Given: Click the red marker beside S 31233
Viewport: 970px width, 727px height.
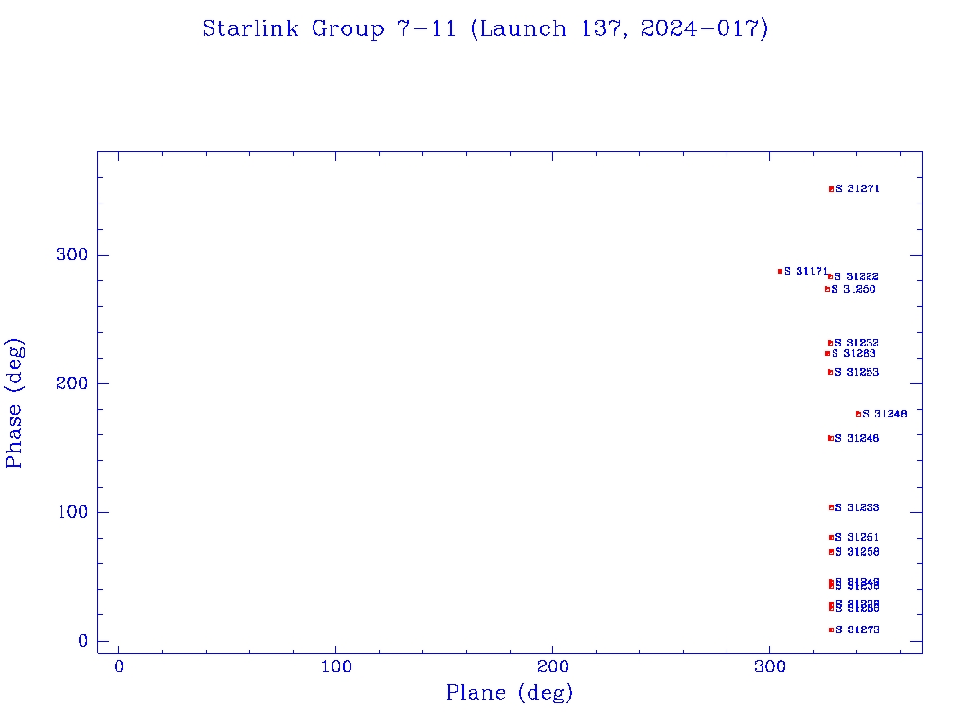Looking at the screenshot, I should pos(831,507).
